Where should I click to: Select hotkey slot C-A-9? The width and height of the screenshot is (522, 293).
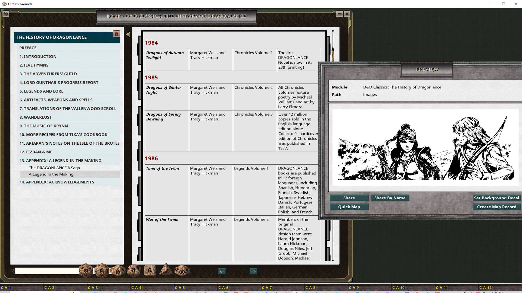pyautogui.click(x=370, y=288)
